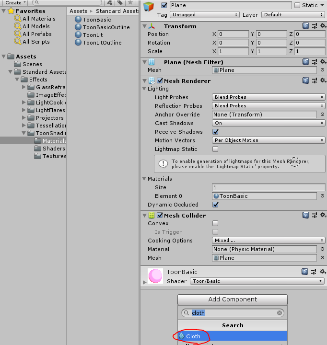Viewport: 327px width, 345px height.
Task: Open object picker for Mesh Filter Mesh
Action: (x=322, y=70)
